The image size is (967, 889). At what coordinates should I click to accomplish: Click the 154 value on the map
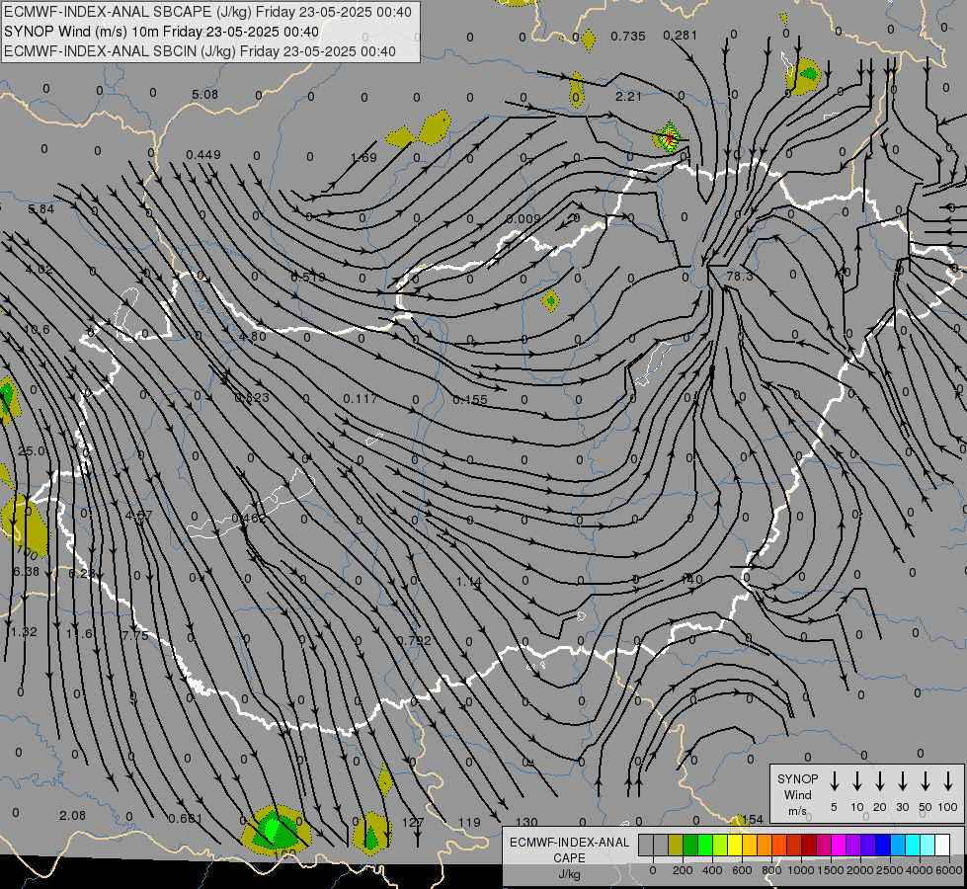click(x=753, y=819)
